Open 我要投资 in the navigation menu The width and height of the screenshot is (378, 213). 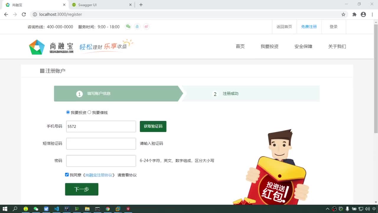tap(269, 46)
